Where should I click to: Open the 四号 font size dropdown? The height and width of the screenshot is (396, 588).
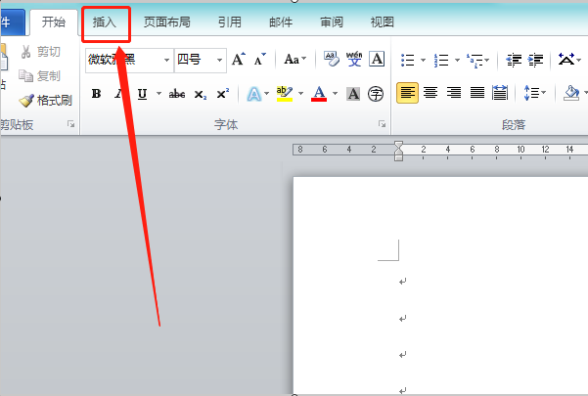(x=220, y=60)
